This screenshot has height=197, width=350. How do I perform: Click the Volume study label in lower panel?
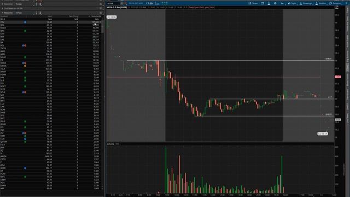tap(110, 144)
